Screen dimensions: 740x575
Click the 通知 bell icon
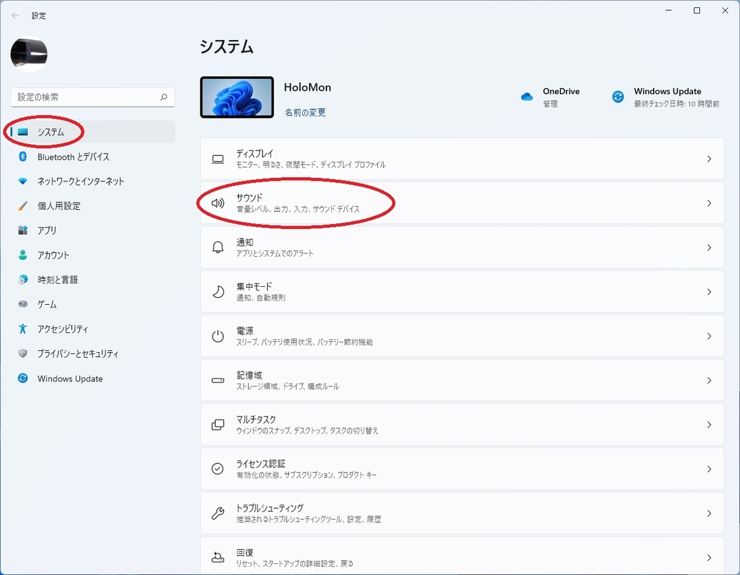218,247
